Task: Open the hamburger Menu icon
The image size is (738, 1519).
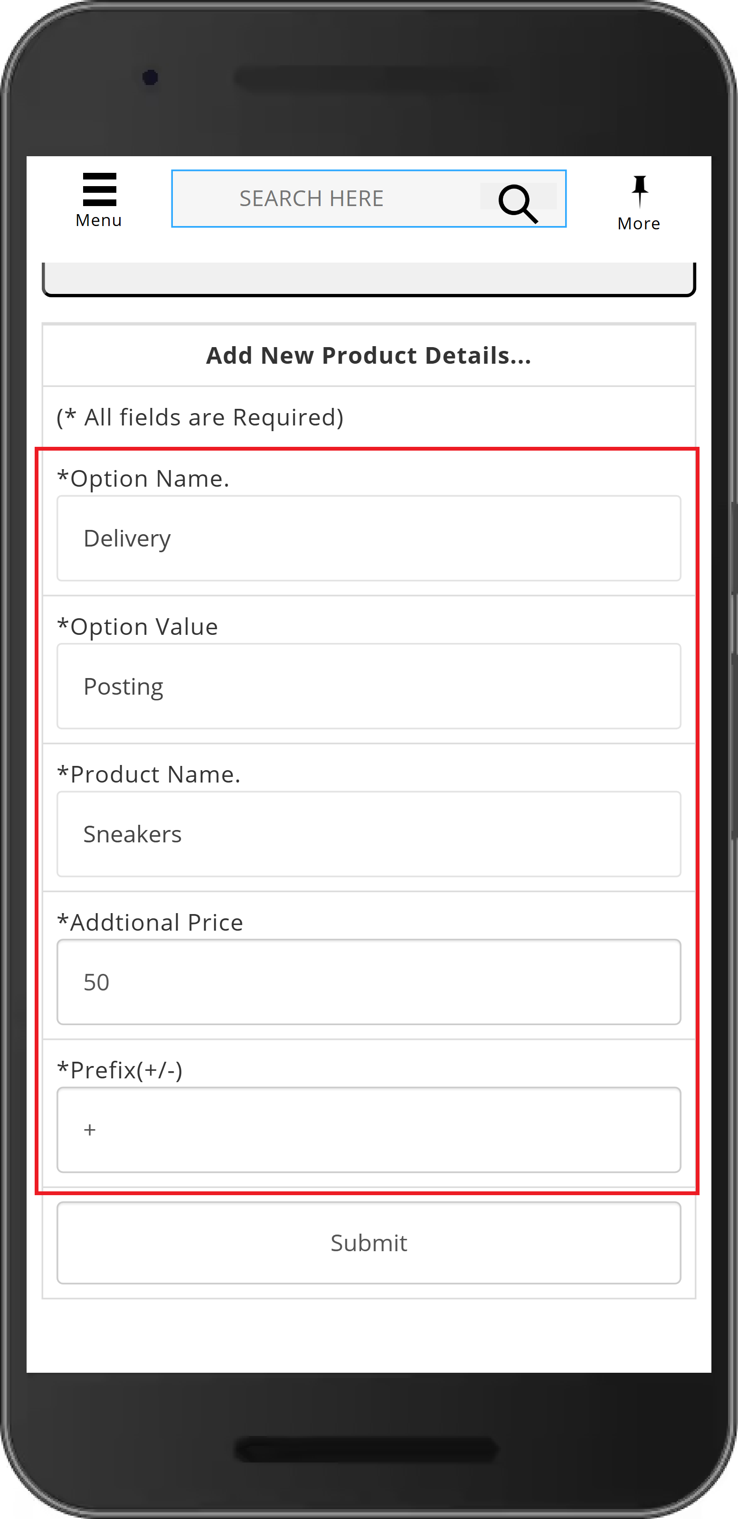Action: pos(99,189)
